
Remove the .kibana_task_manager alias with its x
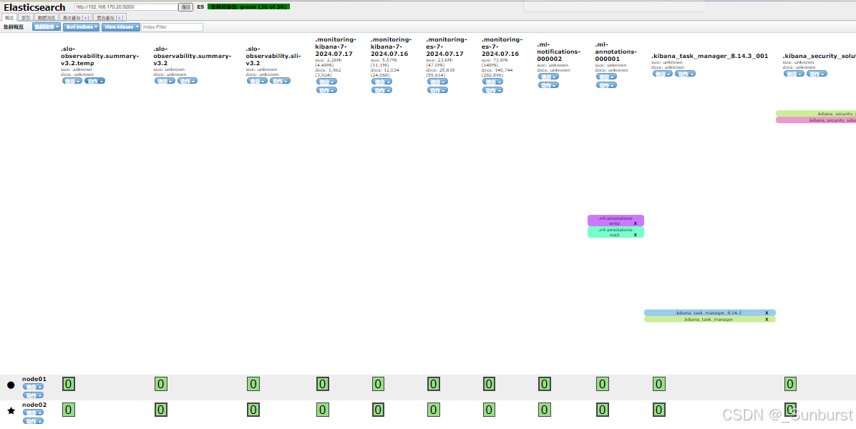coord(767,319)
